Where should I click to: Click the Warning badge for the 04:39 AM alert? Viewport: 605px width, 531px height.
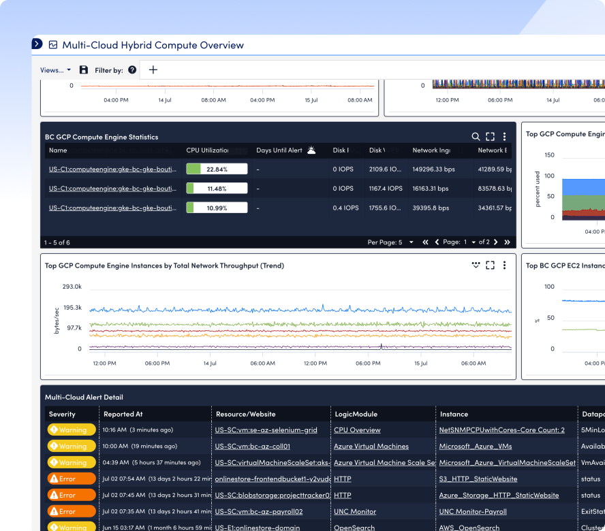click(x=72, y=462)
